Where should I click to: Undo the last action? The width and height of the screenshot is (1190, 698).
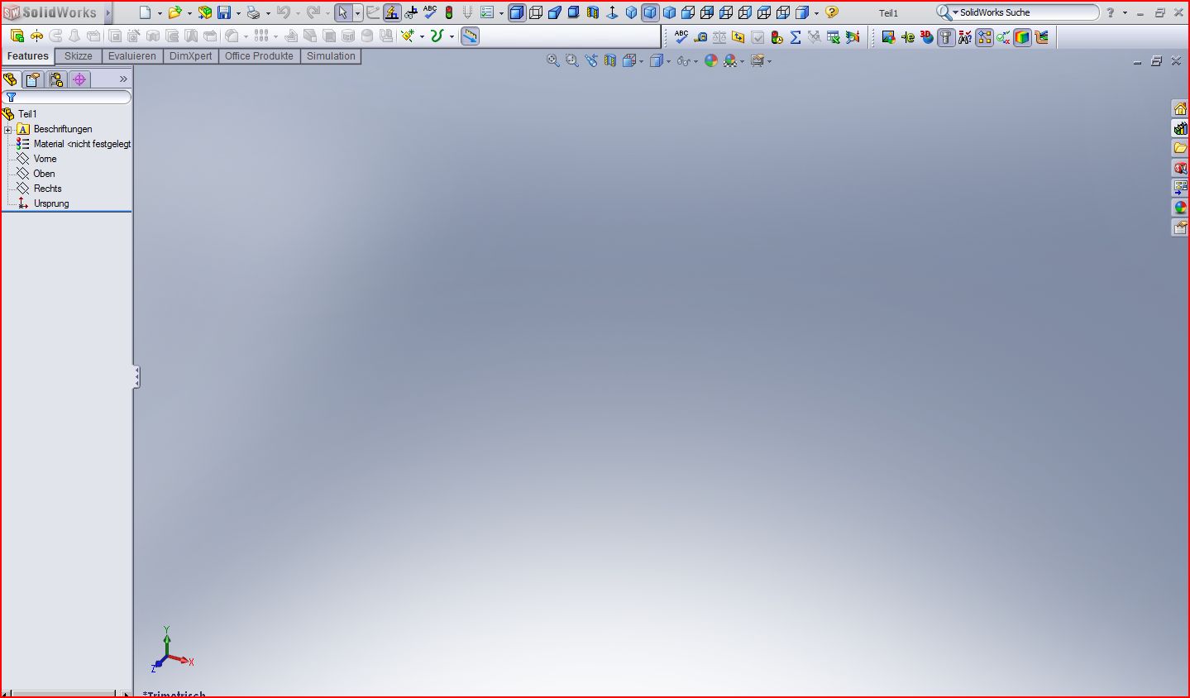pos(284,12)
